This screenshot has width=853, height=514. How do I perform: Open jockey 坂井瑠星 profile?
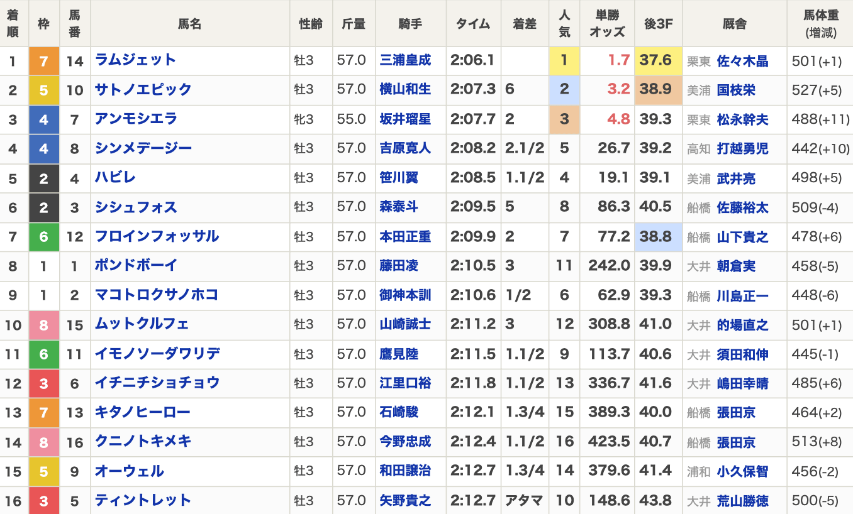[x=406, y=119]
